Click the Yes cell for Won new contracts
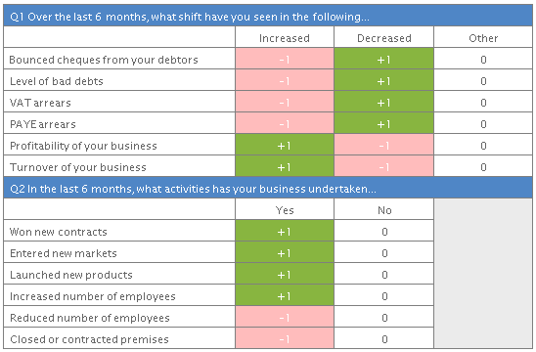536x352 pixels. [x=285, y=232]
